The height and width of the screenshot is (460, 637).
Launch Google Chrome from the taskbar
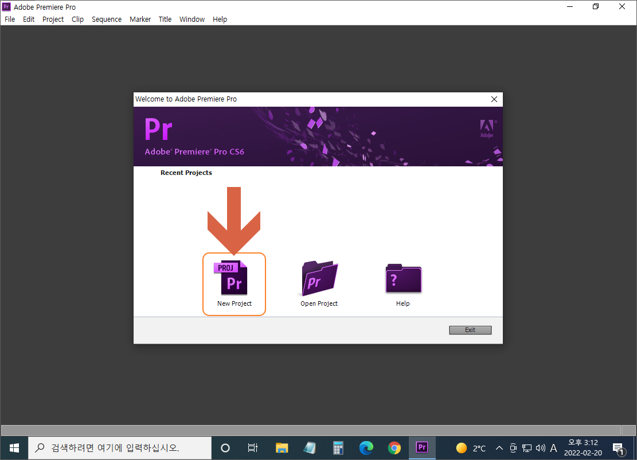tap(394, 448)
